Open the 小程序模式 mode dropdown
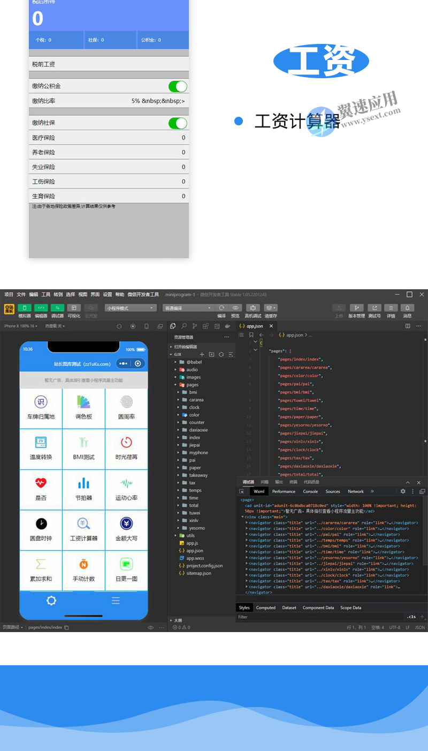 pyautogui.click(x=131, y=308)
